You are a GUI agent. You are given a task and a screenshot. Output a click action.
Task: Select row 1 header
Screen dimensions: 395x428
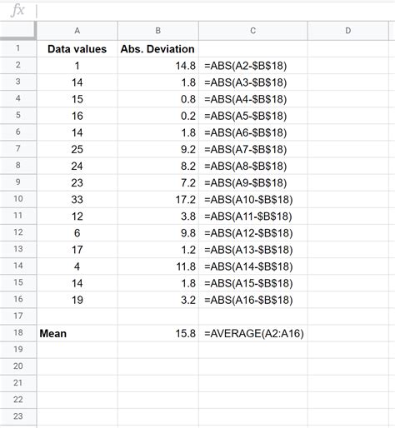tap(18, 48)
